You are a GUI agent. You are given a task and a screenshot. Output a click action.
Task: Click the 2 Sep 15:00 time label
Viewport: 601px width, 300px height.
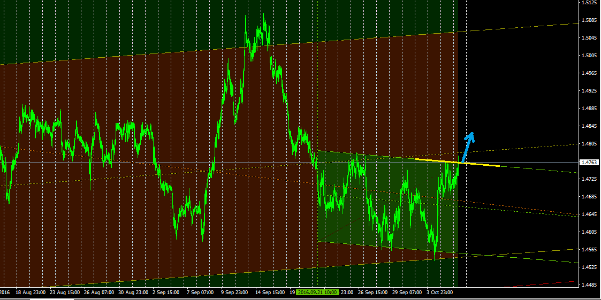pyautogui.click(x=166, y=293)
